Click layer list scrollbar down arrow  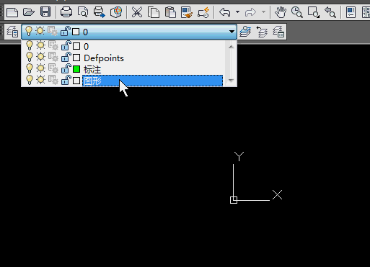pyautogui.click(x=231, y=81)
